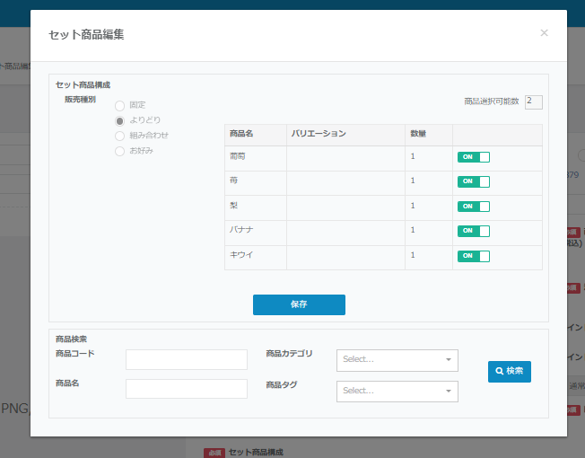Click the 商品選択可能数 number field
The width and height of the screenshot is (585, 458).
tap(533, 101)
